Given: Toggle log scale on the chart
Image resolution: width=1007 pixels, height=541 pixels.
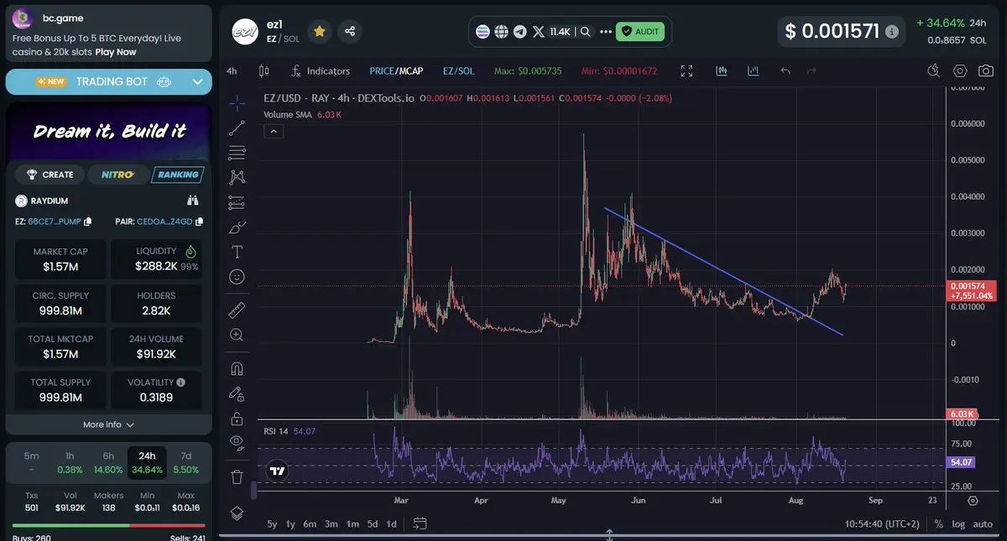Looking at the screenshot, I should tap(958, 524).
